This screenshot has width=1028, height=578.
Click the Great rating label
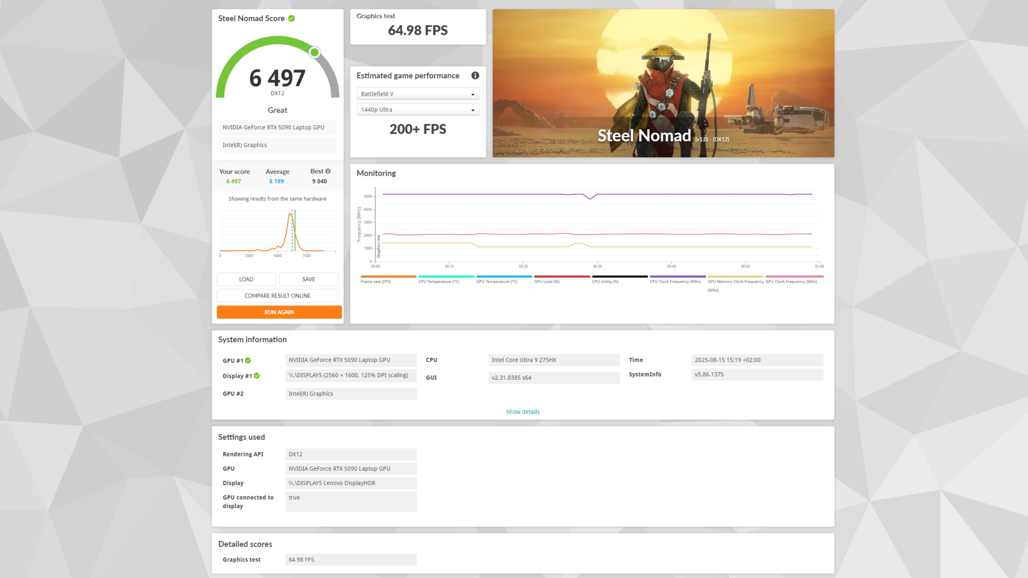pyautogui.click(x=277, y=110)
